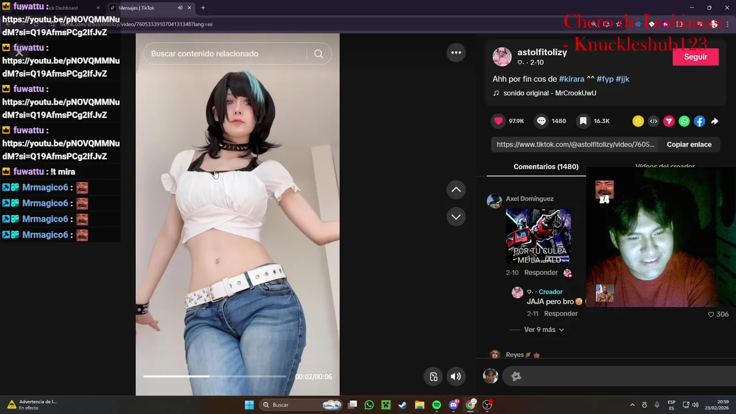This screenshot has height=414, width=736.
Task: Share the video to Facebook
Action: (x=699, y=121)
